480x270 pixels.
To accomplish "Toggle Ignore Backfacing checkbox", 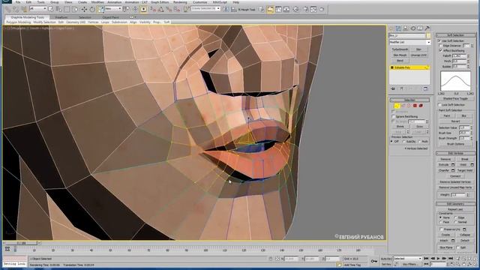I will click(x=393, y=117).
